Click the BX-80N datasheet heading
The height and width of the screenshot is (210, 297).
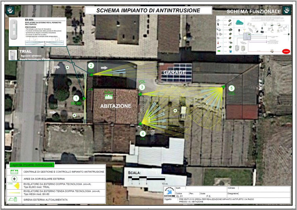point(29,20)
